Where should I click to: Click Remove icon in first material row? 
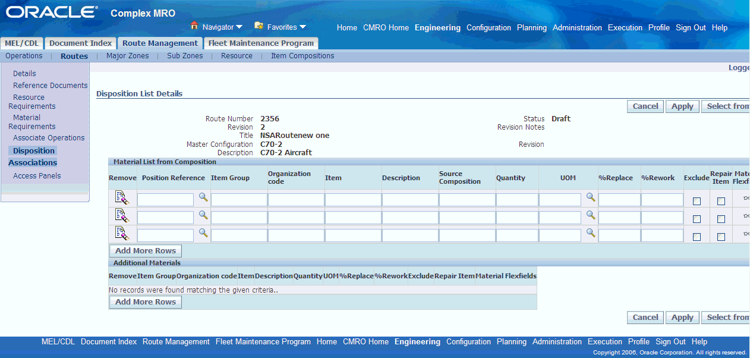122,198
